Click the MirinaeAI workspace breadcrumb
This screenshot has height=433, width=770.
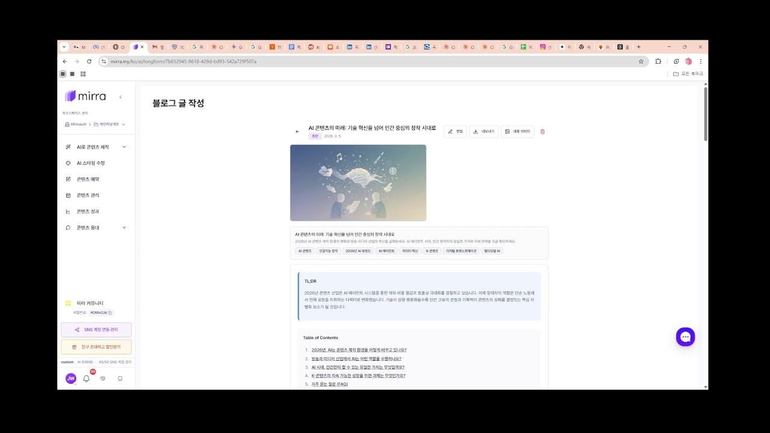coord(76,124)
